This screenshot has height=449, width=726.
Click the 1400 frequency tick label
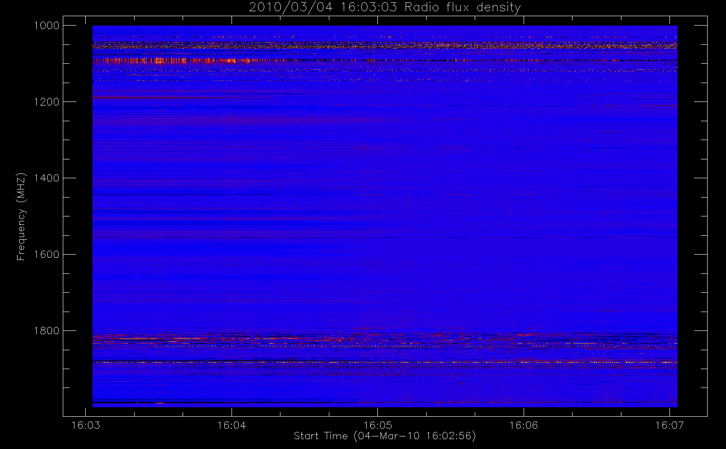(x=47, y=178)
